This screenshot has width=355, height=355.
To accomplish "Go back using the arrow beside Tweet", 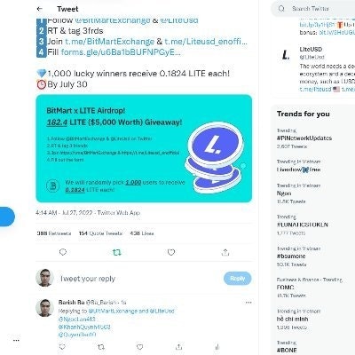I will point(40,9).
